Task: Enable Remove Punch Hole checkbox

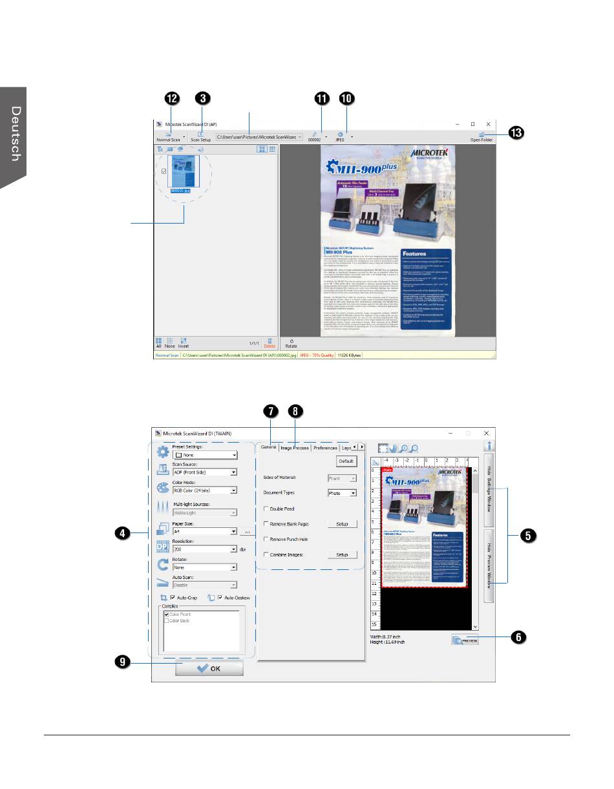Action: [x=266, y=539]
